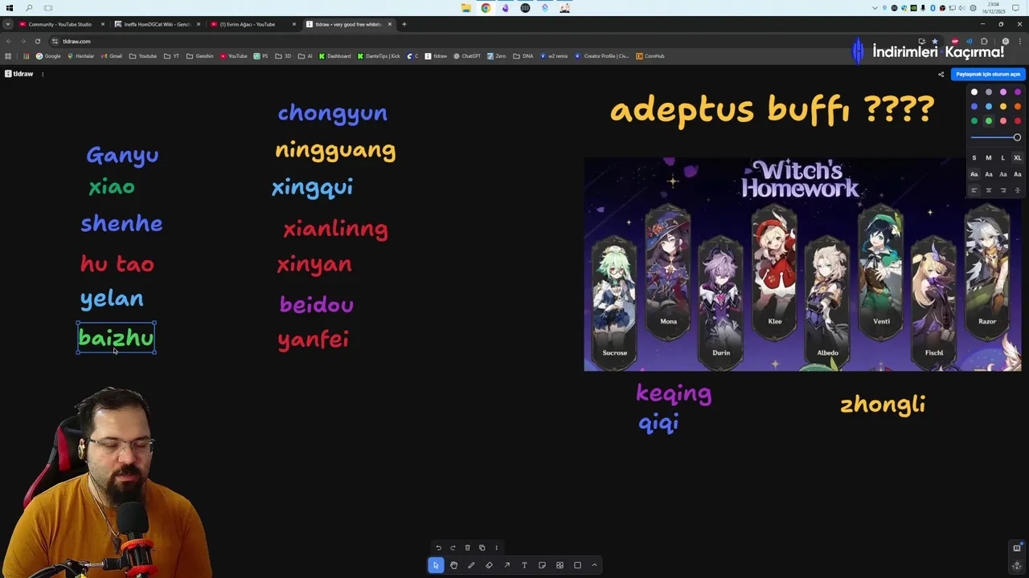Set text size to L
This screenshot has height=578, width=1029.
pos(1003,158)
